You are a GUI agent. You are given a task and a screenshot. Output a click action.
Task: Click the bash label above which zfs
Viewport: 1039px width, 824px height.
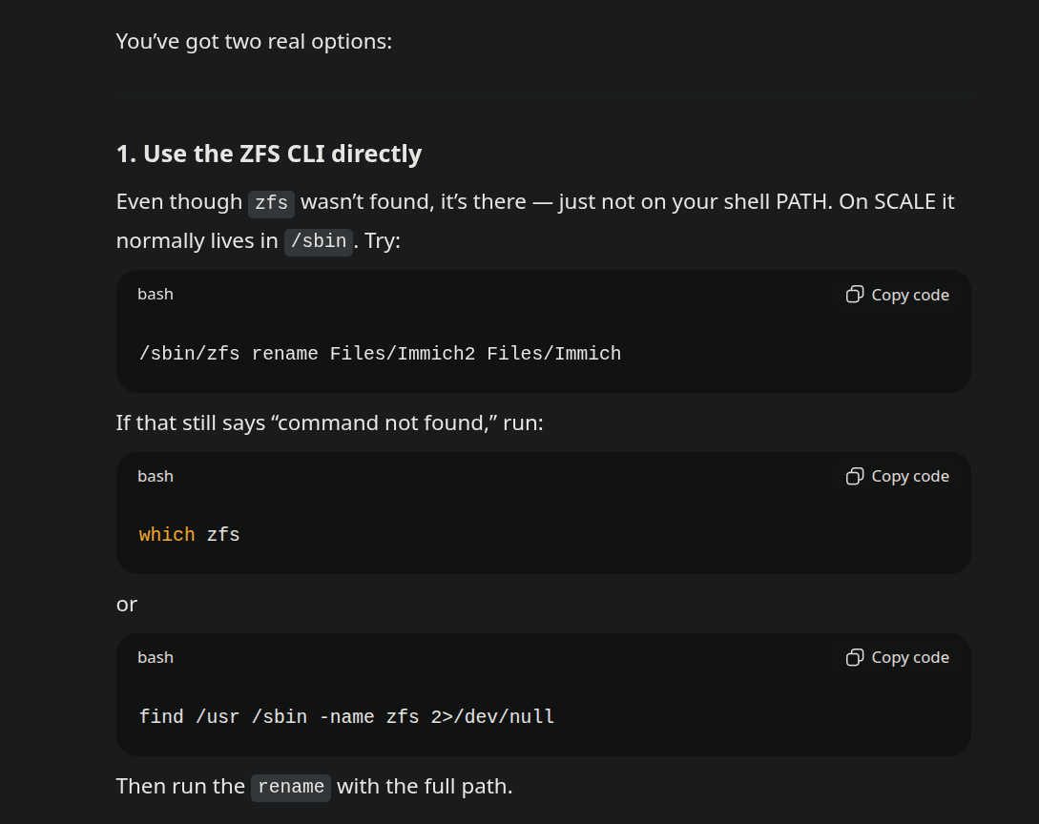pyautogui.click(x=156, y=476)
